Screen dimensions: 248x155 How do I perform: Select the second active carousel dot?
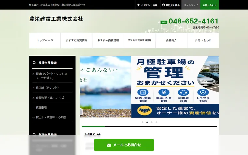pyautogui.click(x=147, y=122)
